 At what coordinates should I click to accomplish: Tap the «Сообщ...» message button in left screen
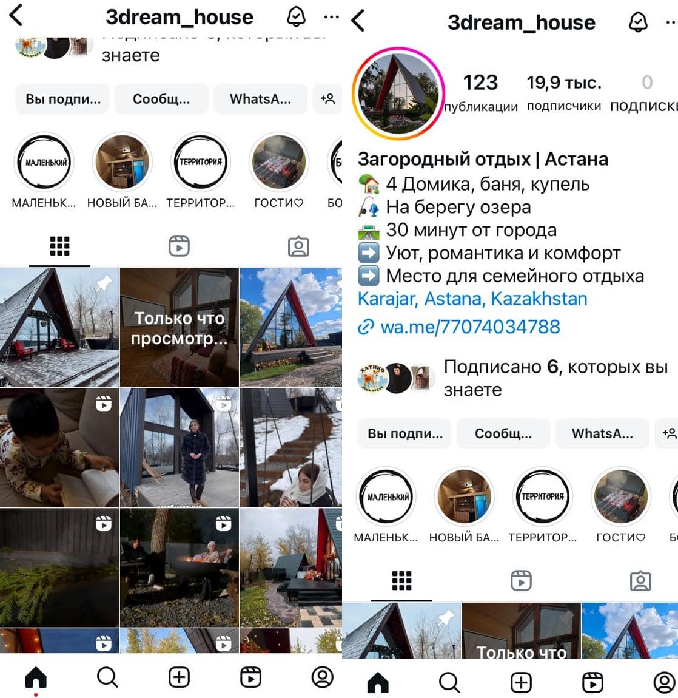pos(161,99)
